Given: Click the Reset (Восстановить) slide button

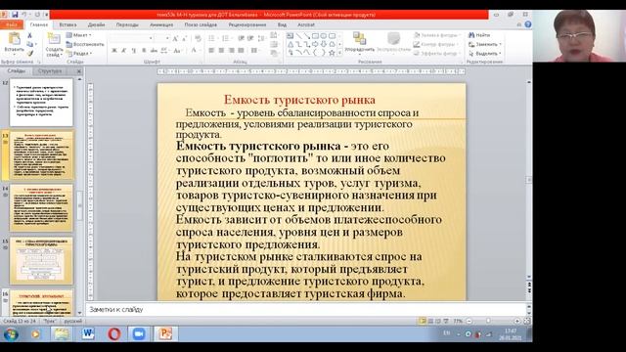Looking at the screenshot, I should [x=85, y=44].
